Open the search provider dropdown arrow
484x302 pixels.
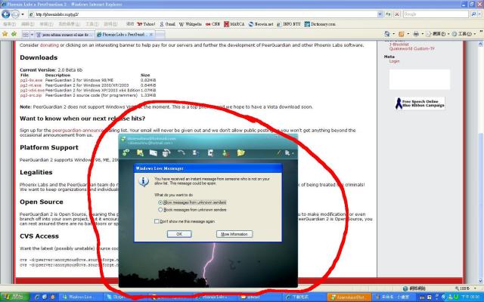[480, 14]
